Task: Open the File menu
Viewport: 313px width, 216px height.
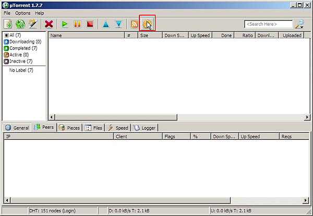Action: [7, 13]
